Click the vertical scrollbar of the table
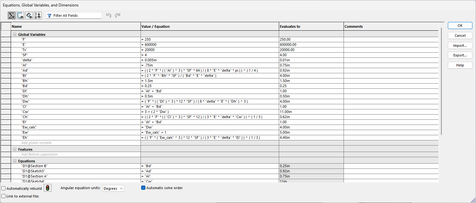The height and width of the screenshot is (203, 476). (x=441, y=81)
